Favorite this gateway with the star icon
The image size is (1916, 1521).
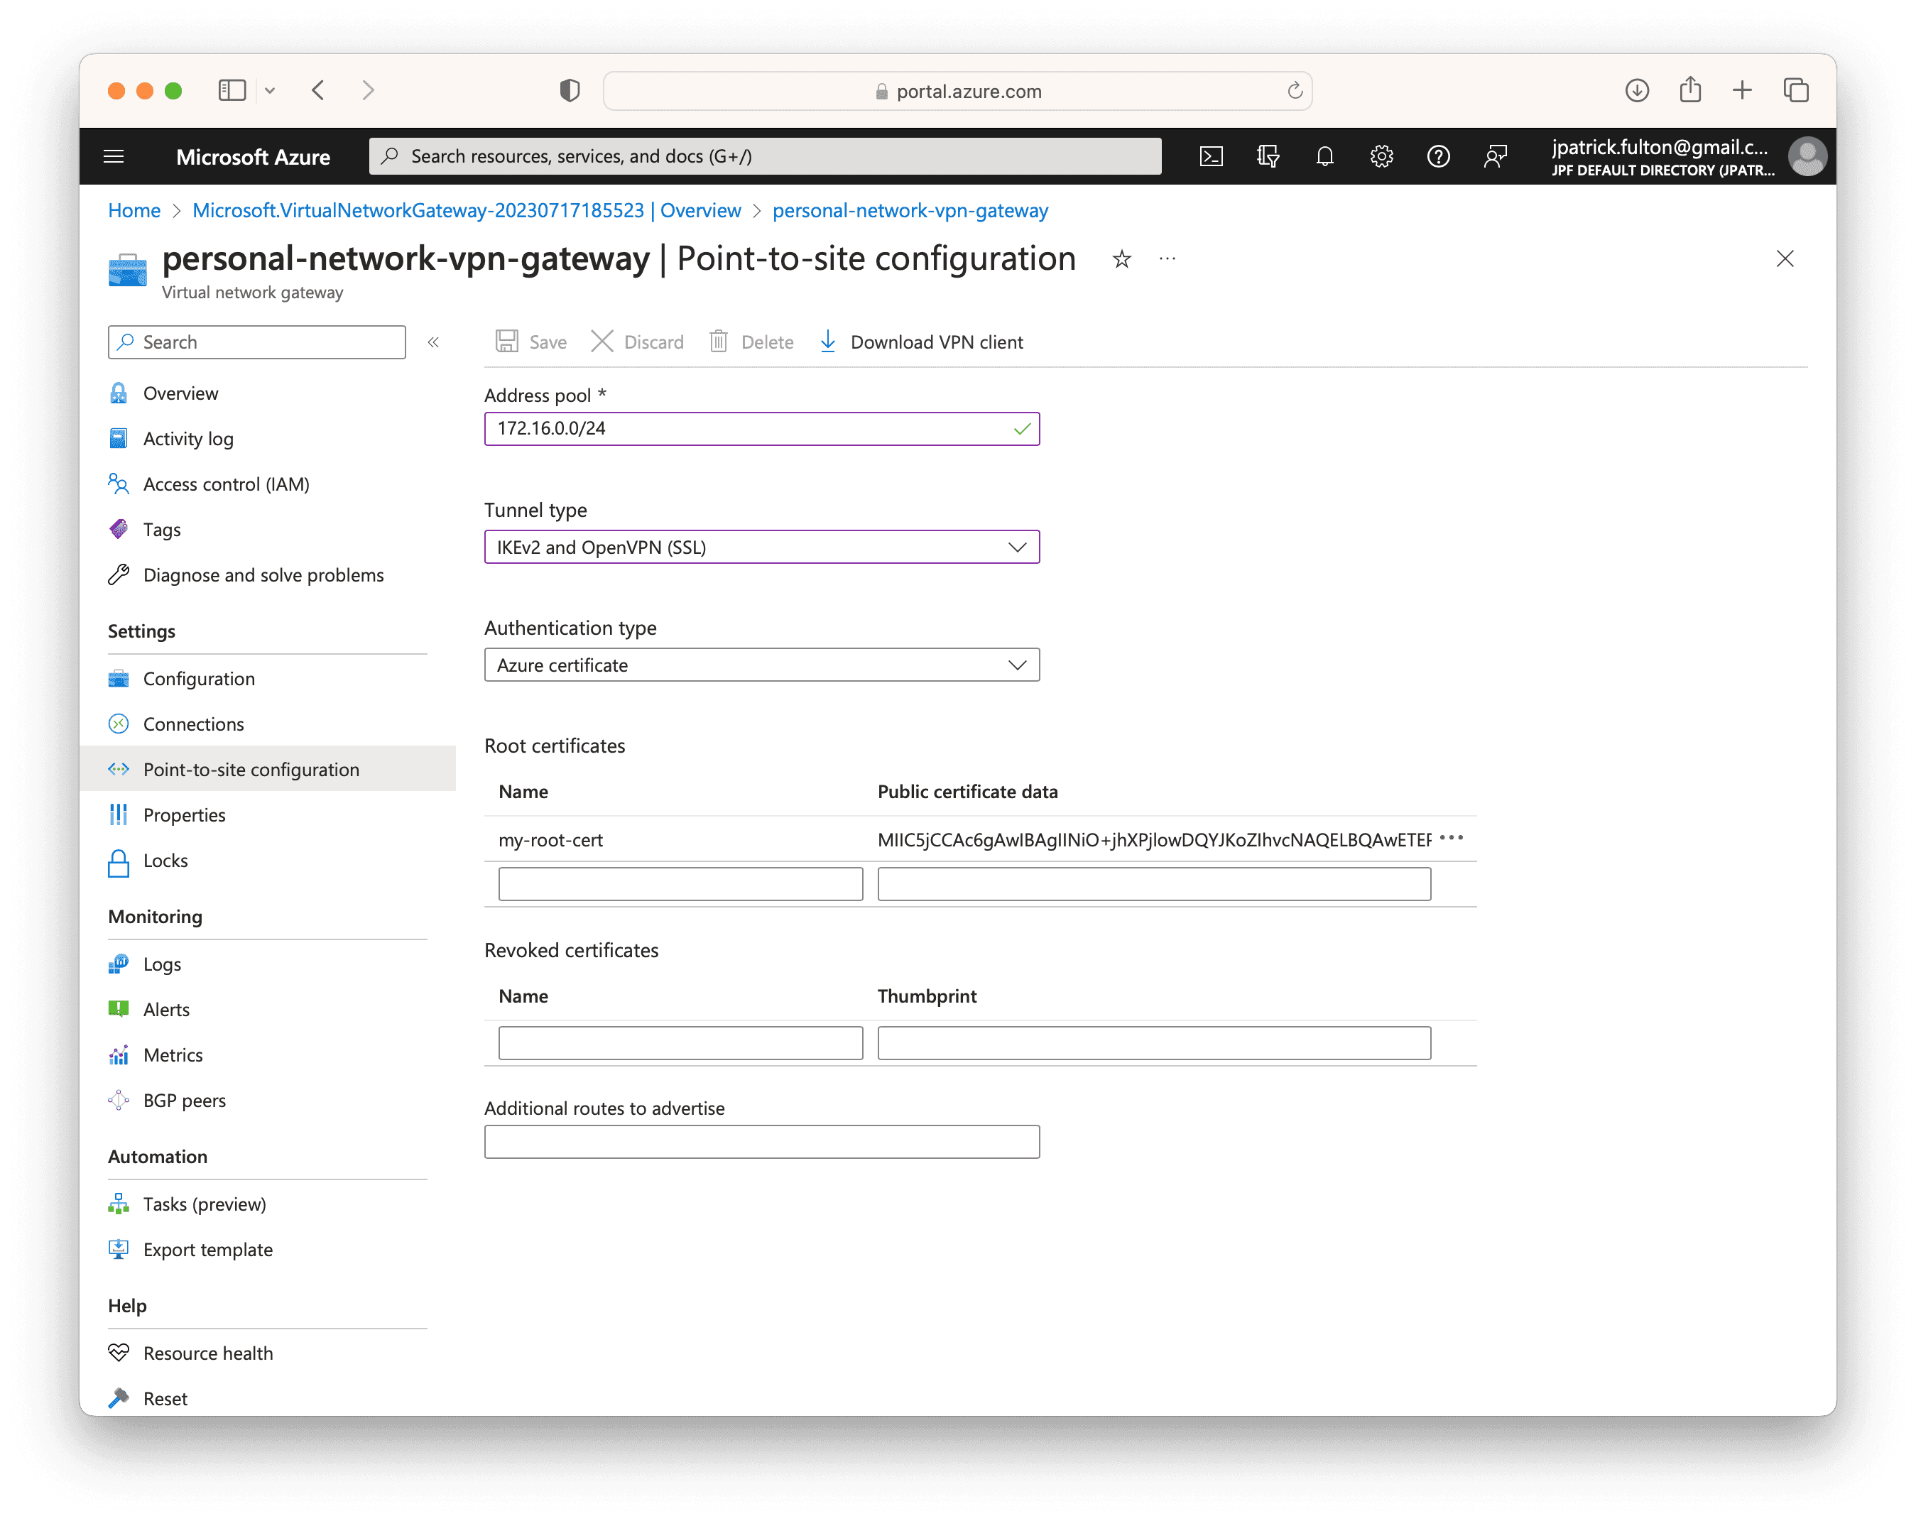[1121, 258]
